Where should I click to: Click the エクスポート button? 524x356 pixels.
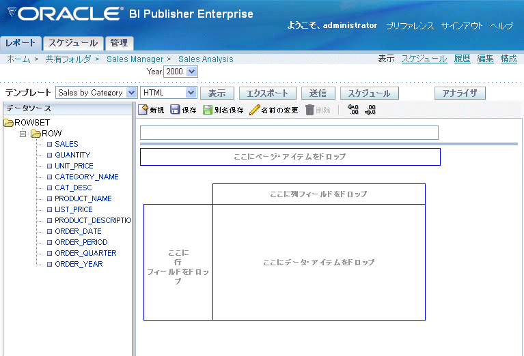(x=267, y=93)
